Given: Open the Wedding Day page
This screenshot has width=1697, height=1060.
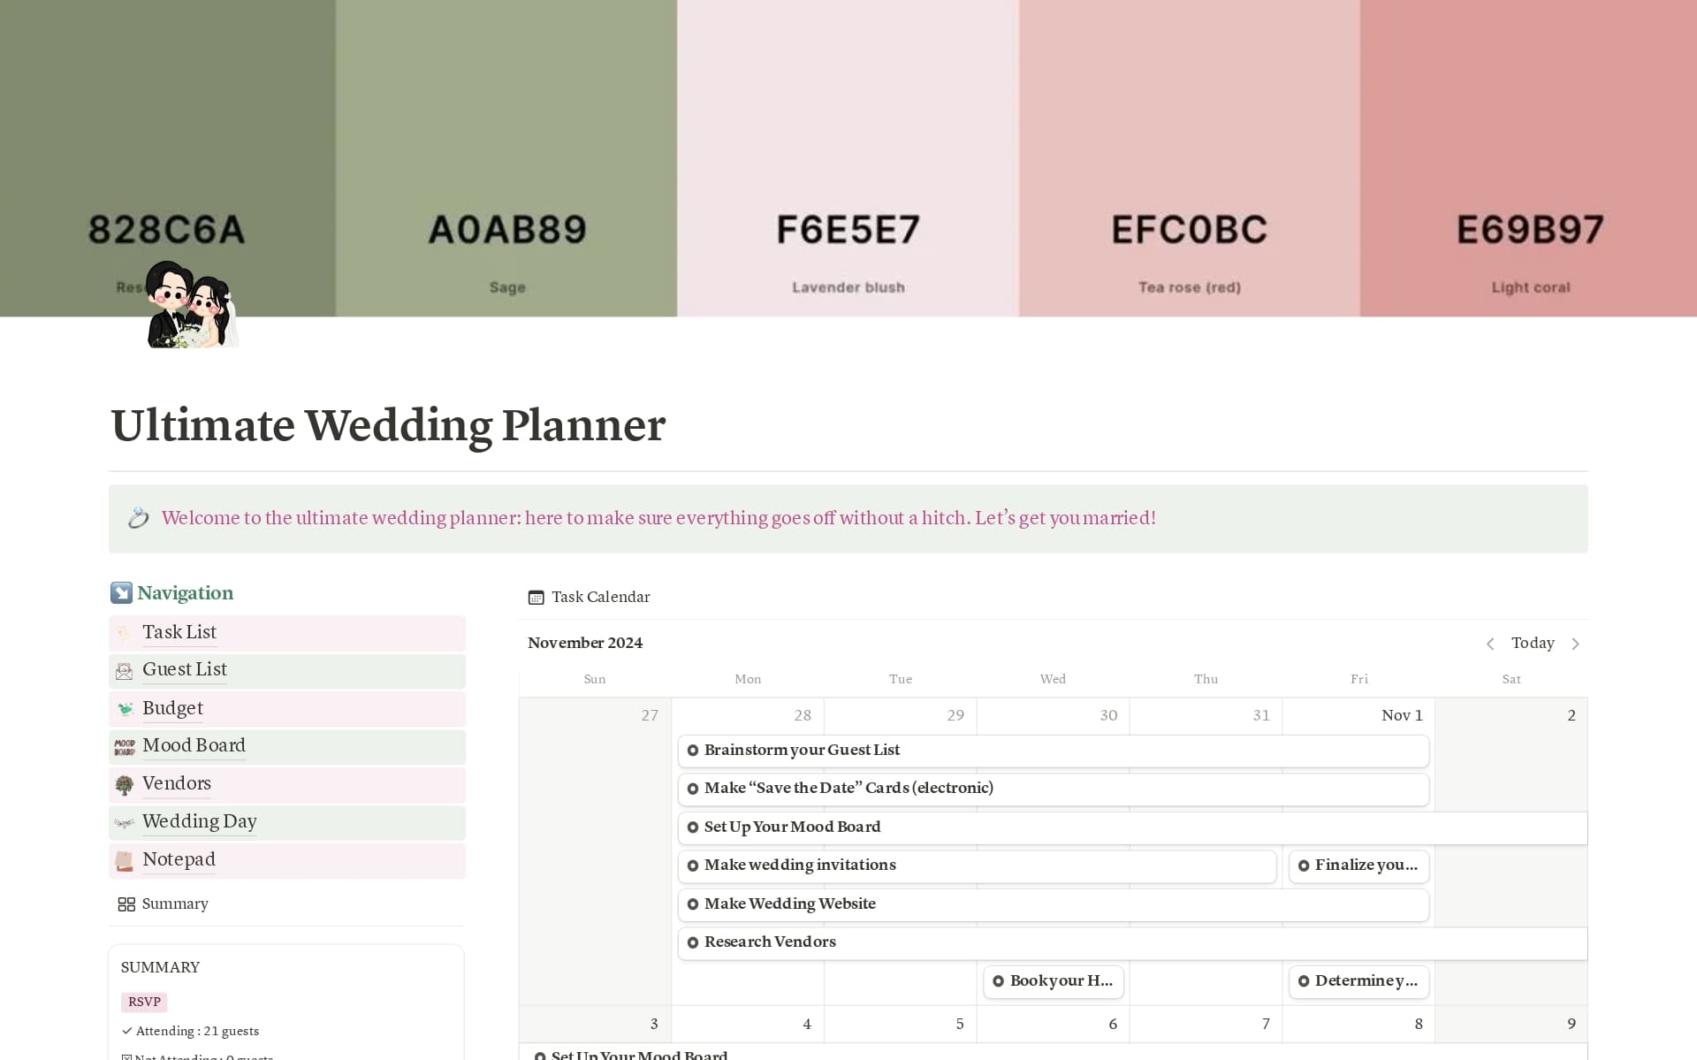Looking at the screenshot, I should click(199, 822).
